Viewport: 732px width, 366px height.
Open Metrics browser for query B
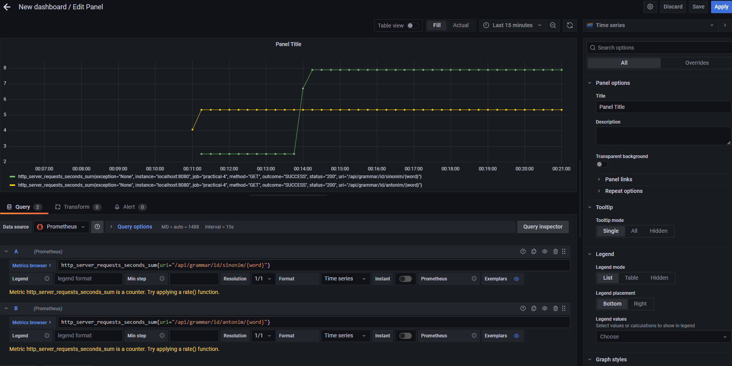point(32,322)
